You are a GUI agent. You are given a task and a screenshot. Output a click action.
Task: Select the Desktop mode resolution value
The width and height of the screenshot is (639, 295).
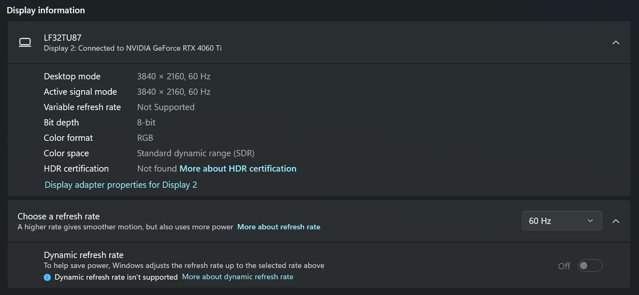[174, 76]
